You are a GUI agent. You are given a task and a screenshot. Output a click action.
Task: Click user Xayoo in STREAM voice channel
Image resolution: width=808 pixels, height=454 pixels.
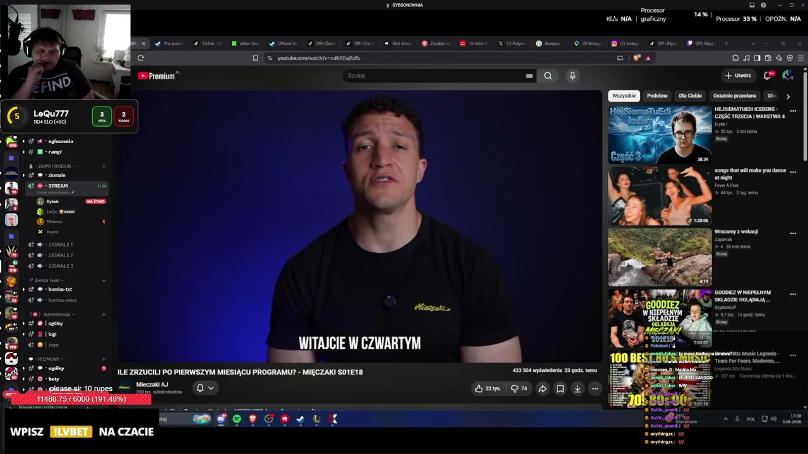(52, 232)
